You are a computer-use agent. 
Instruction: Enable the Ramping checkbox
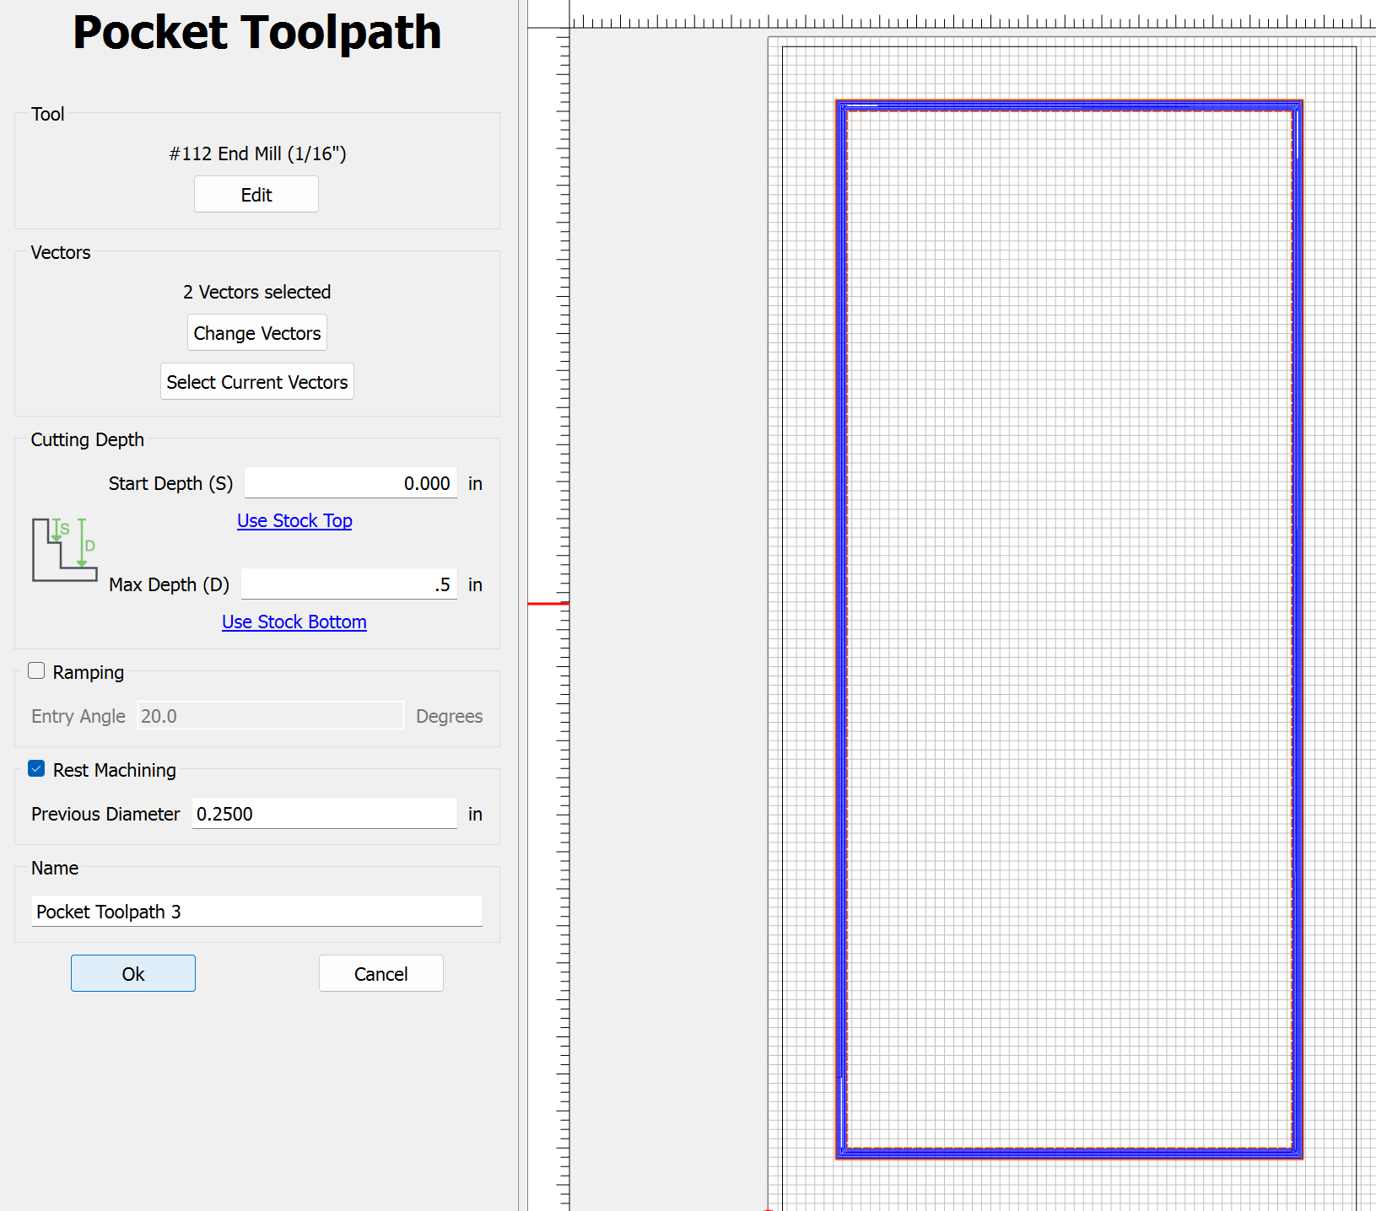(36, 671)
